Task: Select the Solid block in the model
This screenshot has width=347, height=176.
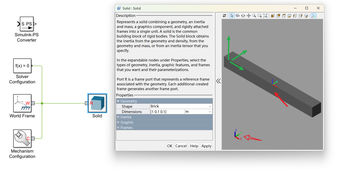Action: (97, 103)
